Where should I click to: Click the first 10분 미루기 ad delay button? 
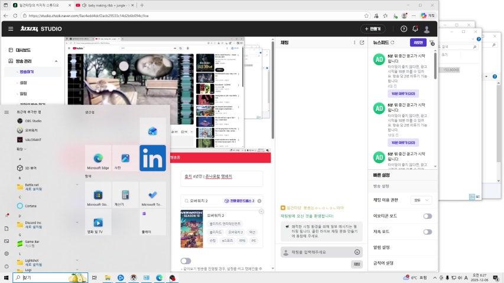[x=404, y=93]
